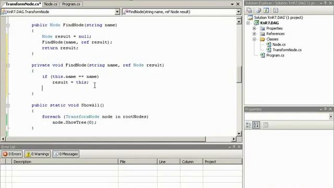Click Solution Explorer Properties toolbar icon
The height and width of the screenshot is (188, 334).
pos(249,10)
